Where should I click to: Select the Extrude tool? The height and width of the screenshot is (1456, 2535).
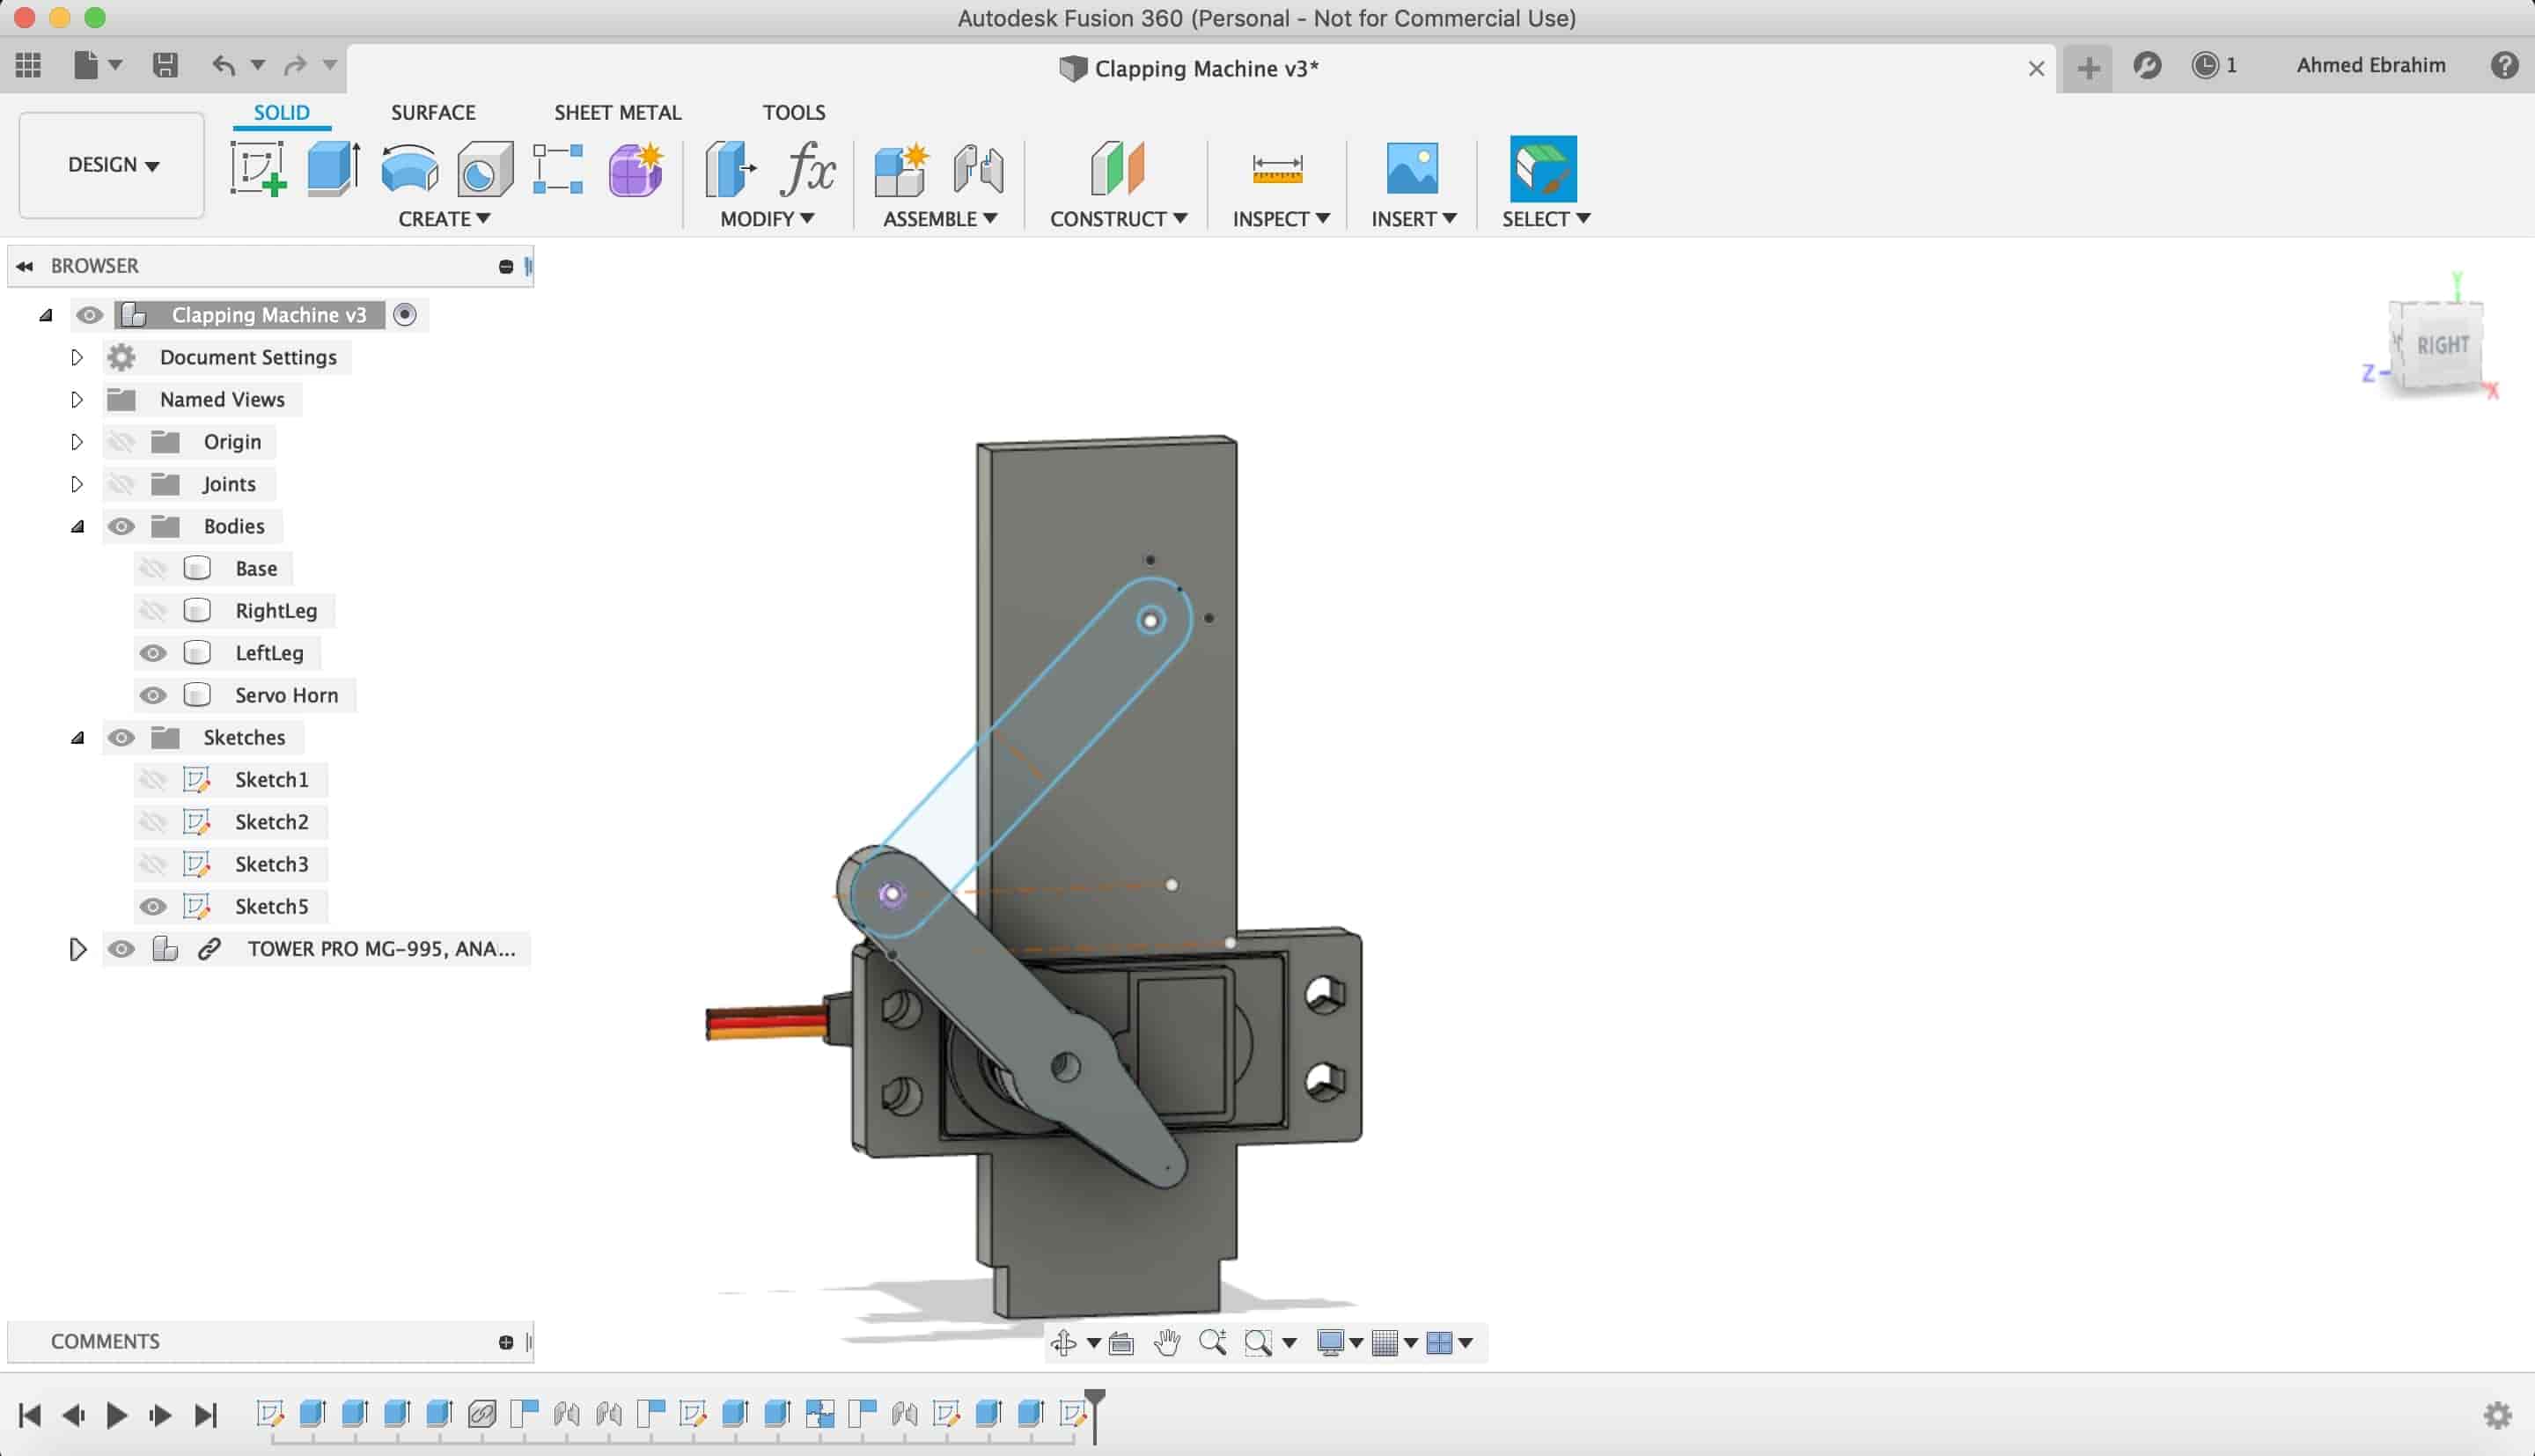point(333,168)
